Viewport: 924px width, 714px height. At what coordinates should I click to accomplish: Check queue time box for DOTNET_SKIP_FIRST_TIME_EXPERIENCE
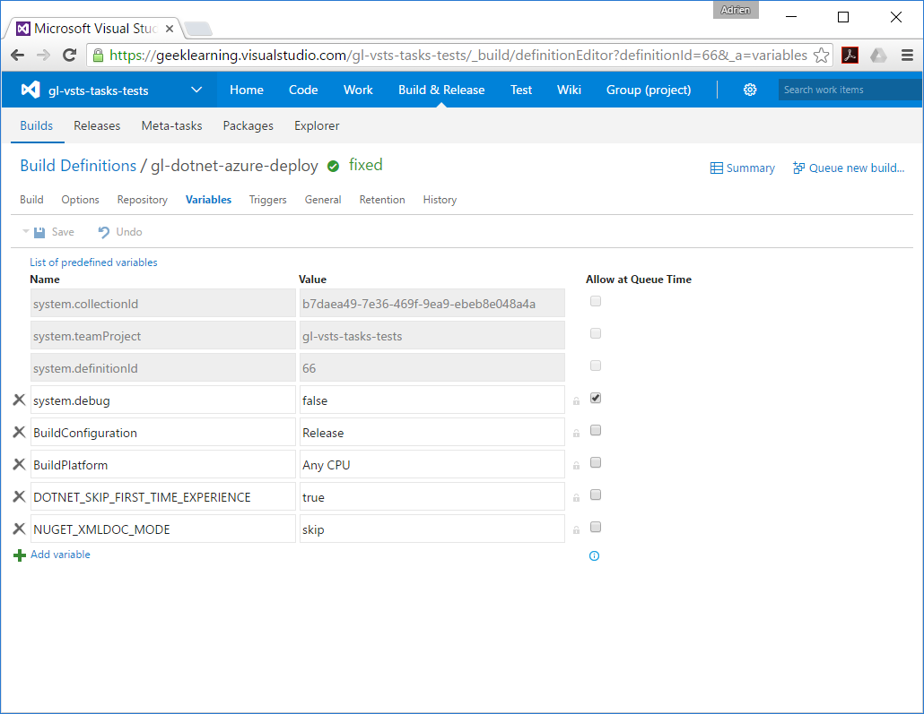(x=596, y=495)
